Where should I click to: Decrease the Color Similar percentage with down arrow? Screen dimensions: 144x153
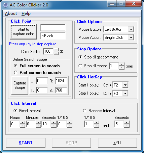click(x=56, y=53)
